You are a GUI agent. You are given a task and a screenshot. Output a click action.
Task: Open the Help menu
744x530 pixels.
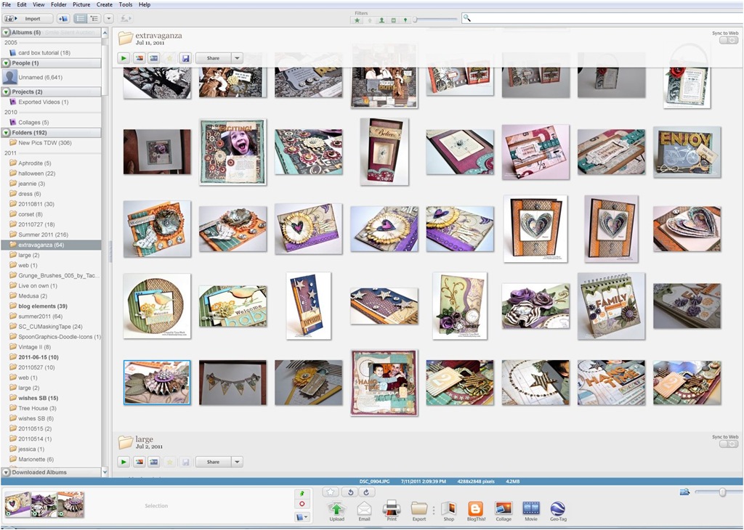click(145, 4)
